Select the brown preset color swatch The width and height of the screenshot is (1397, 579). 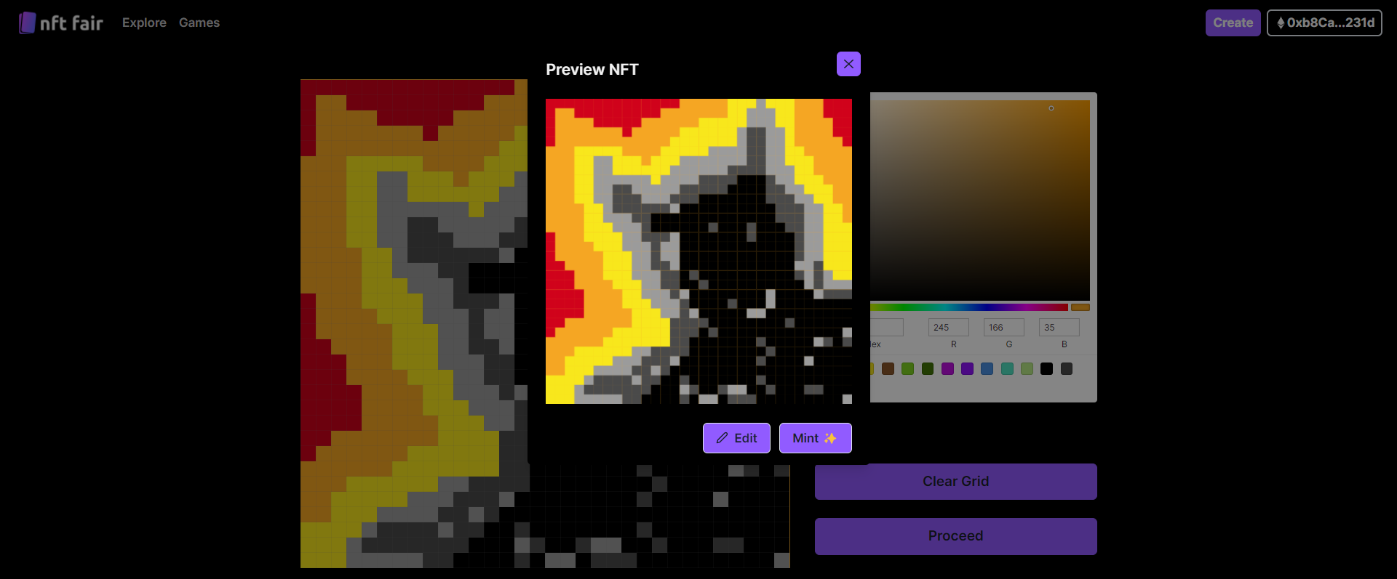point(888,369)
